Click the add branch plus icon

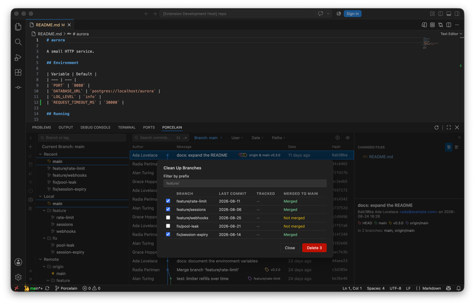[x=31, y=147]
